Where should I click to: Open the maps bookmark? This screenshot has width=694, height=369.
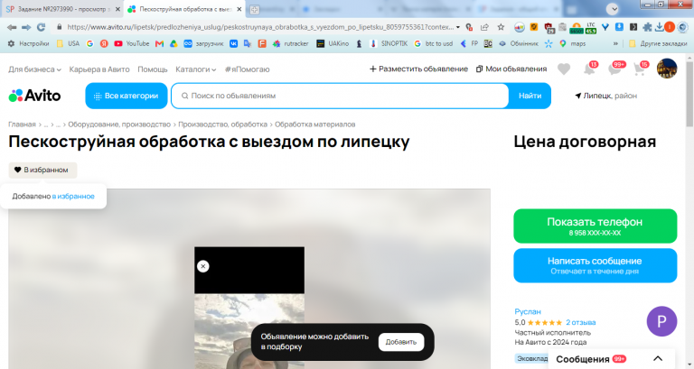(572, 43)
